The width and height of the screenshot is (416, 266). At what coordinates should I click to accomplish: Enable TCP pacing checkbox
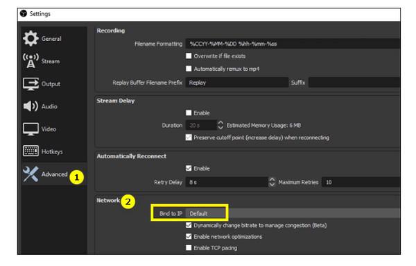189,248
